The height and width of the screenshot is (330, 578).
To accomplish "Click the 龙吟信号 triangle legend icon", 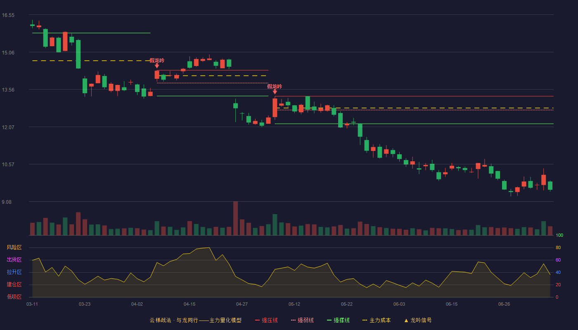I will [406, 320].
